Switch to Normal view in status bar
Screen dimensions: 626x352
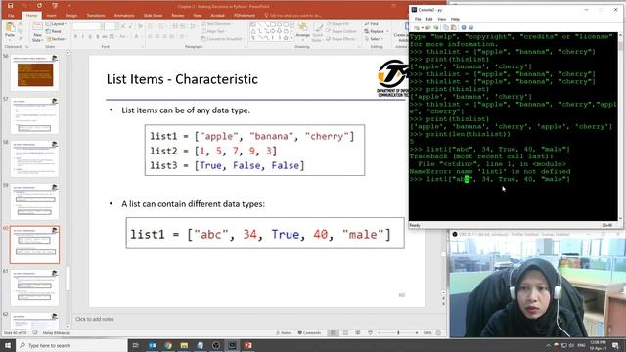[333, 332]
